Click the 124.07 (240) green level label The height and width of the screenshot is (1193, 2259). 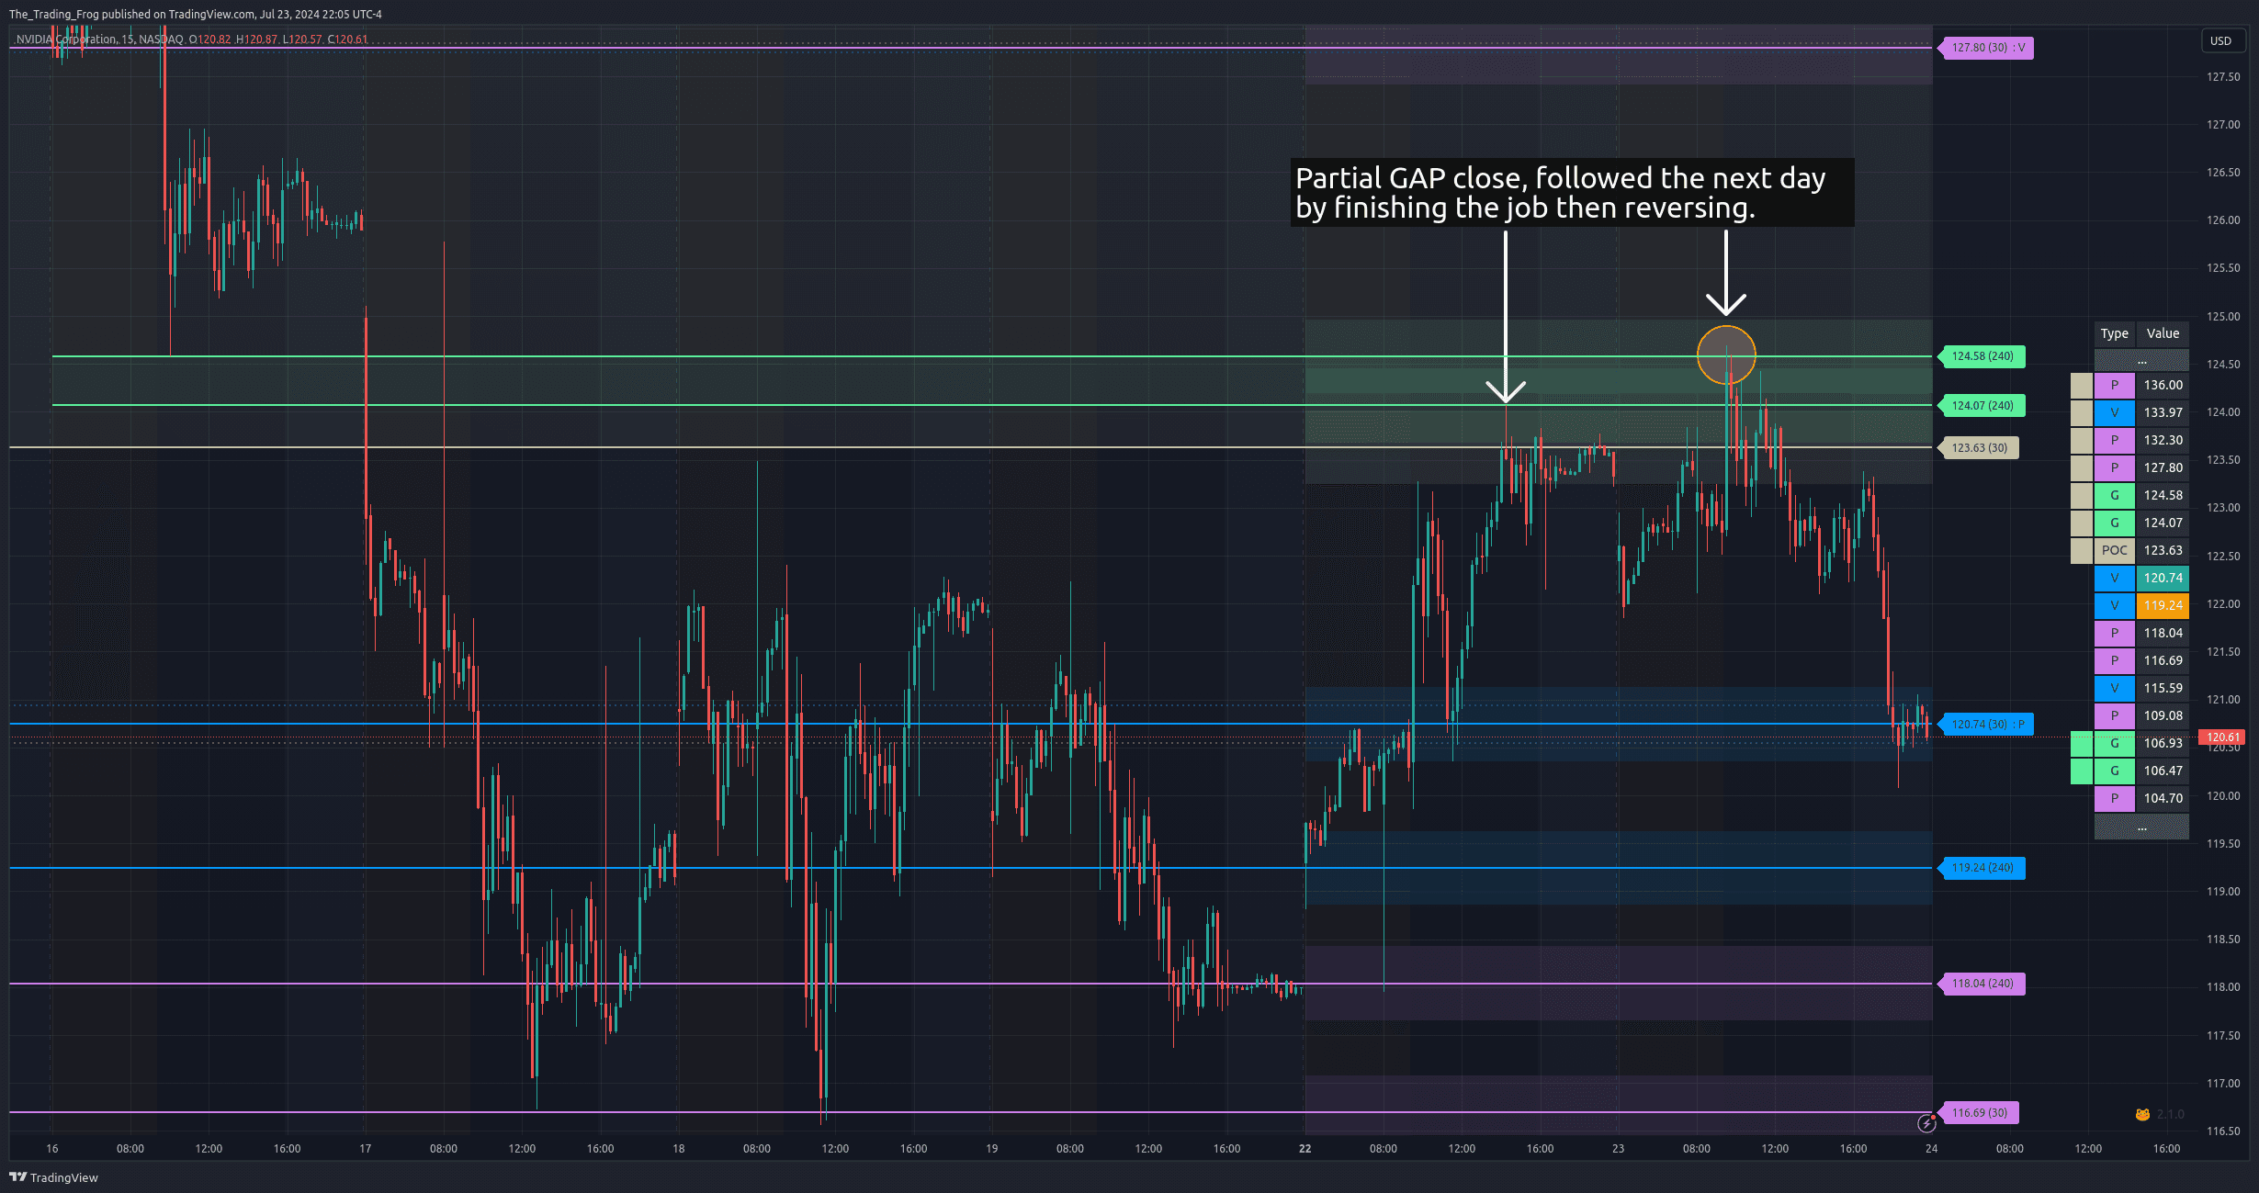[x=1981, y=405]
